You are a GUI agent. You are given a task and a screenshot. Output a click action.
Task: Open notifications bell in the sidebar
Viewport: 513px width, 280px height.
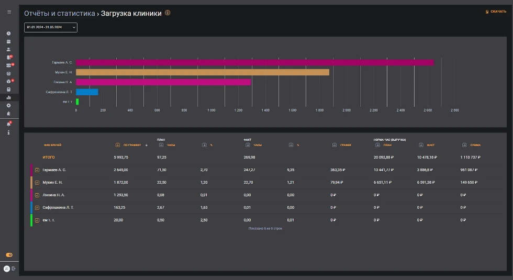point(8,124)
